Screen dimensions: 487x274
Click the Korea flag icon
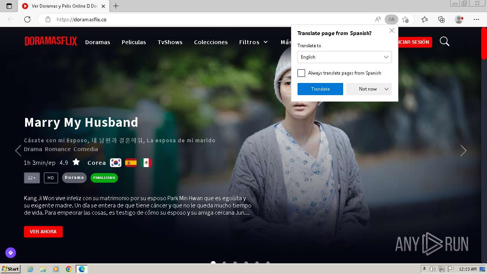(116, 162)
